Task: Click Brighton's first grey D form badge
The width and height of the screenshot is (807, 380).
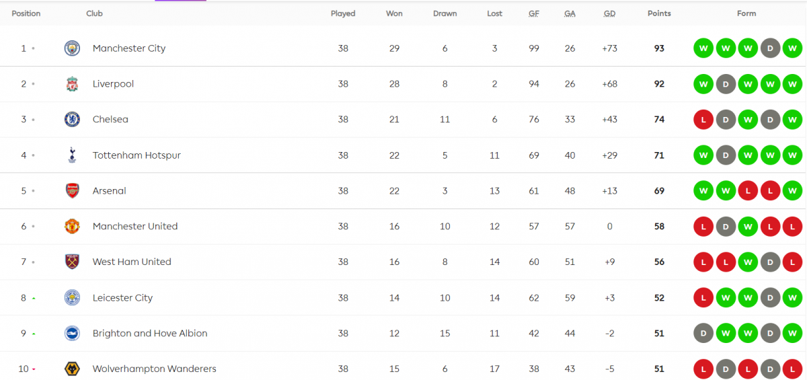Action: coord(703,334)
